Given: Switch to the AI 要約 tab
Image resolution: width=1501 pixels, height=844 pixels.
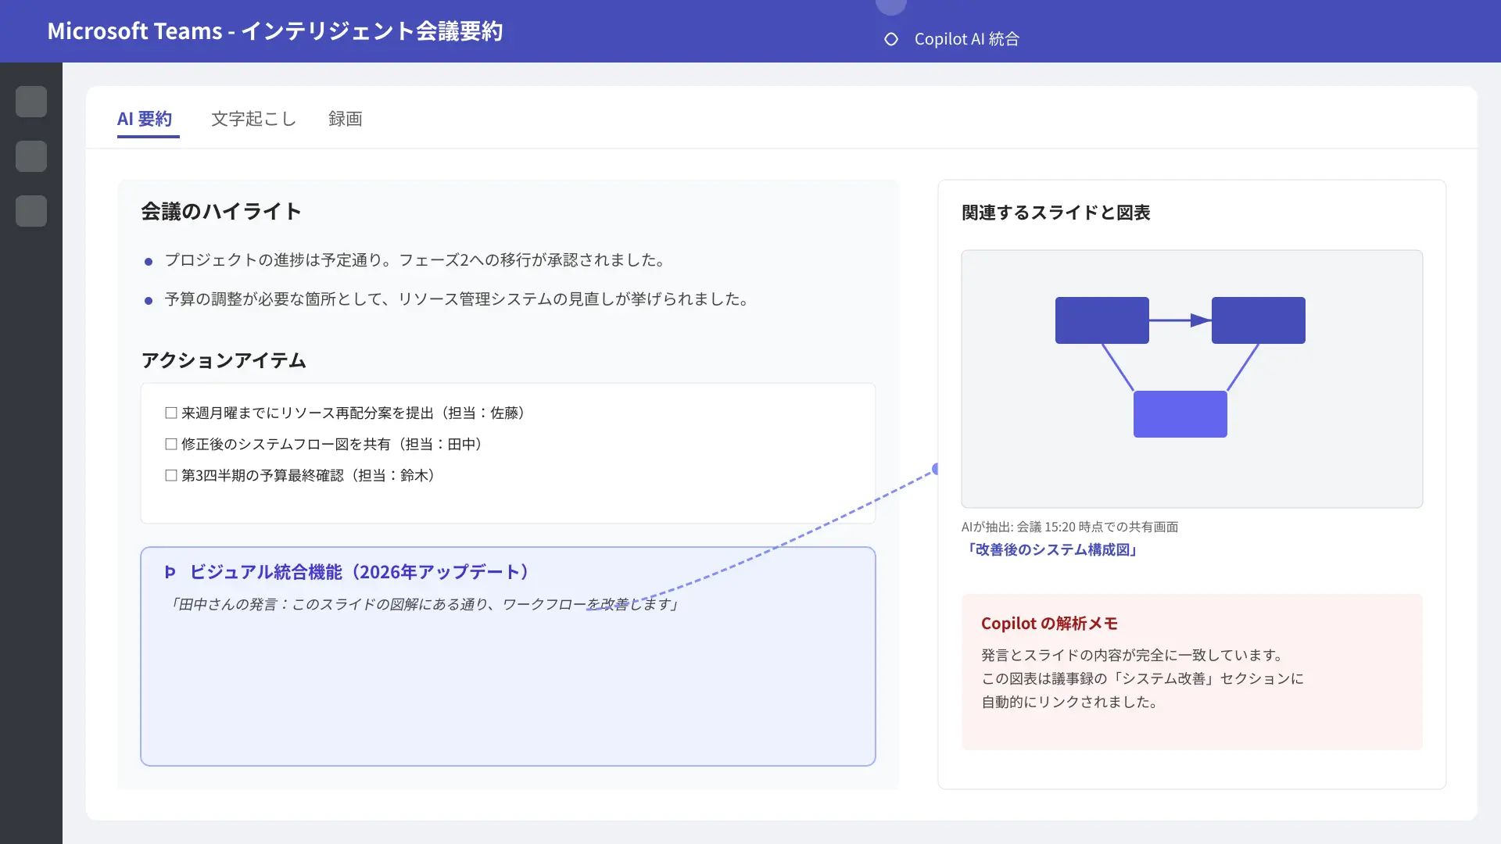Looking at the screenshot, I should (x=145, y=119).
